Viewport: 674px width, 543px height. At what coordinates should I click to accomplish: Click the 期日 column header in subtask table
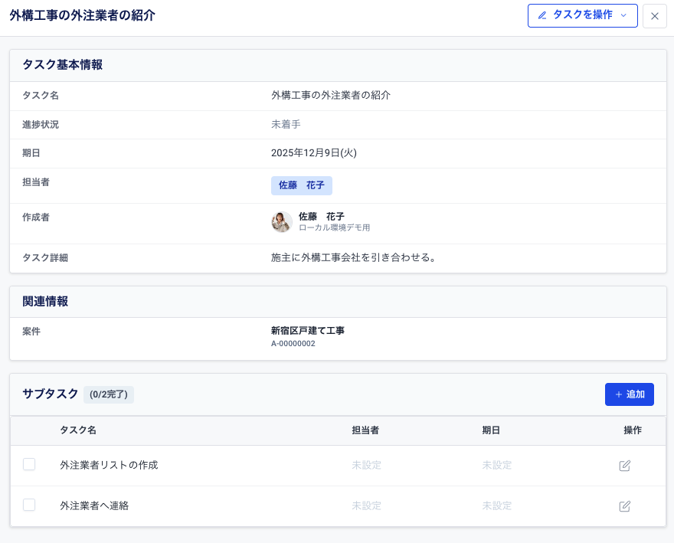(491, 430)
